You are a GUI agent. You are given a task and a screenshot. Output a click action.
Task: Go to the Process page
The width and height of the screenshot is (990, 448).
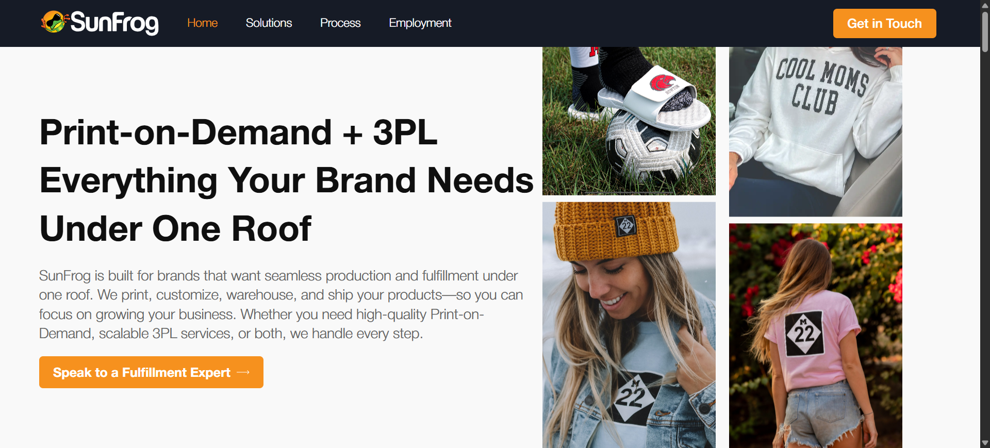[340, 23]
